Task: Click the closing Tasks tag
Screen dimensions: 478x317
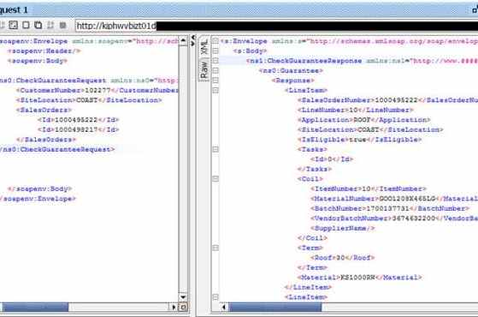Action: 315,169
